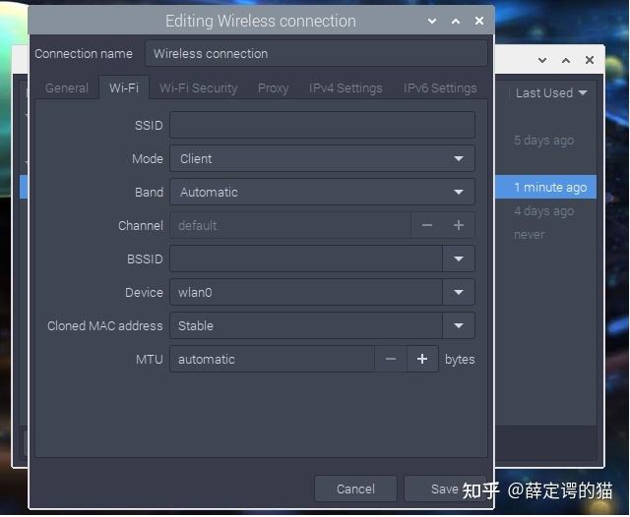
Task: Close the background connections window
Action: coord(590,60)
